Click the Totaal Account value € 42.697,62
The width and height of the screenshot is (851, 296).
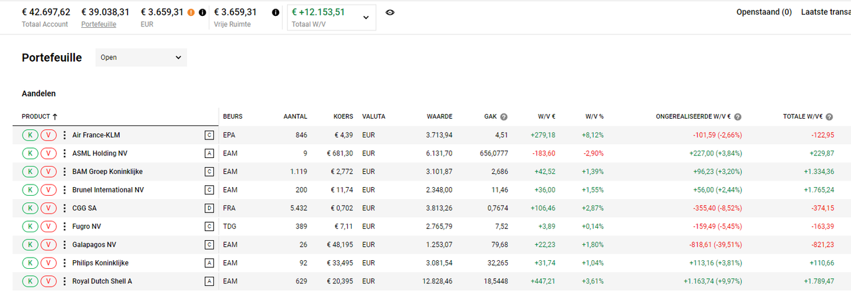pos(46,12)
